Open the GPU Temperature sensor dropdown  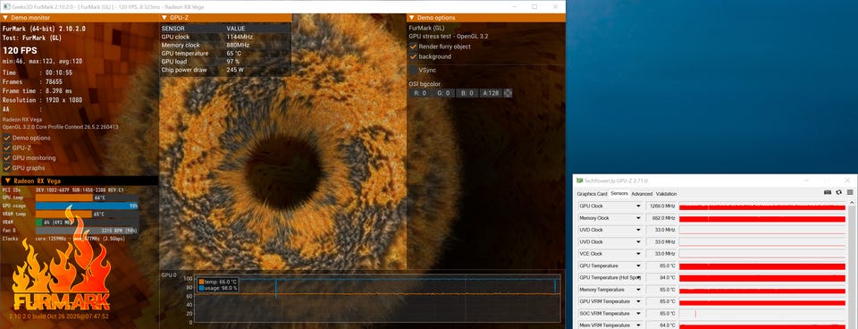[638, 266]
